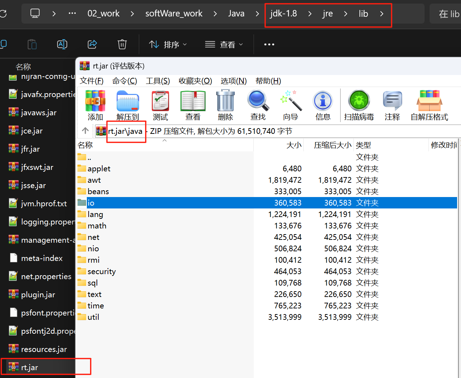
Task: Expand chevron after jdk-1.8 breadcrumb
Action: click(x=310, y=14)
